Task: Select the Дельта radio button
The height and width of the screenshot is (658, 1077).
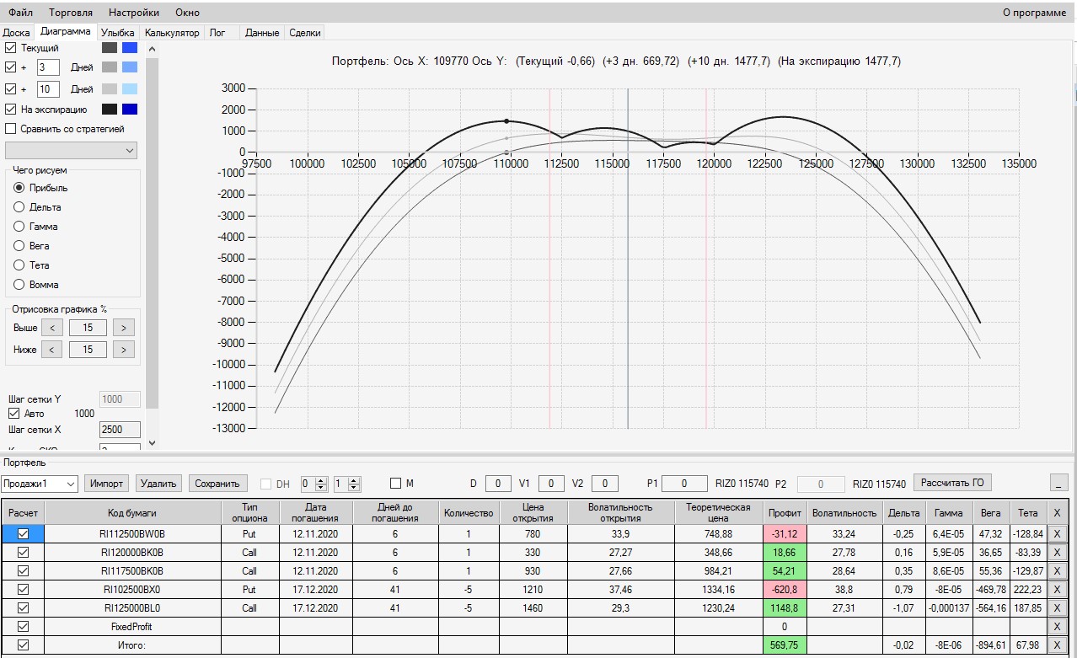Action: click(19, 207)
